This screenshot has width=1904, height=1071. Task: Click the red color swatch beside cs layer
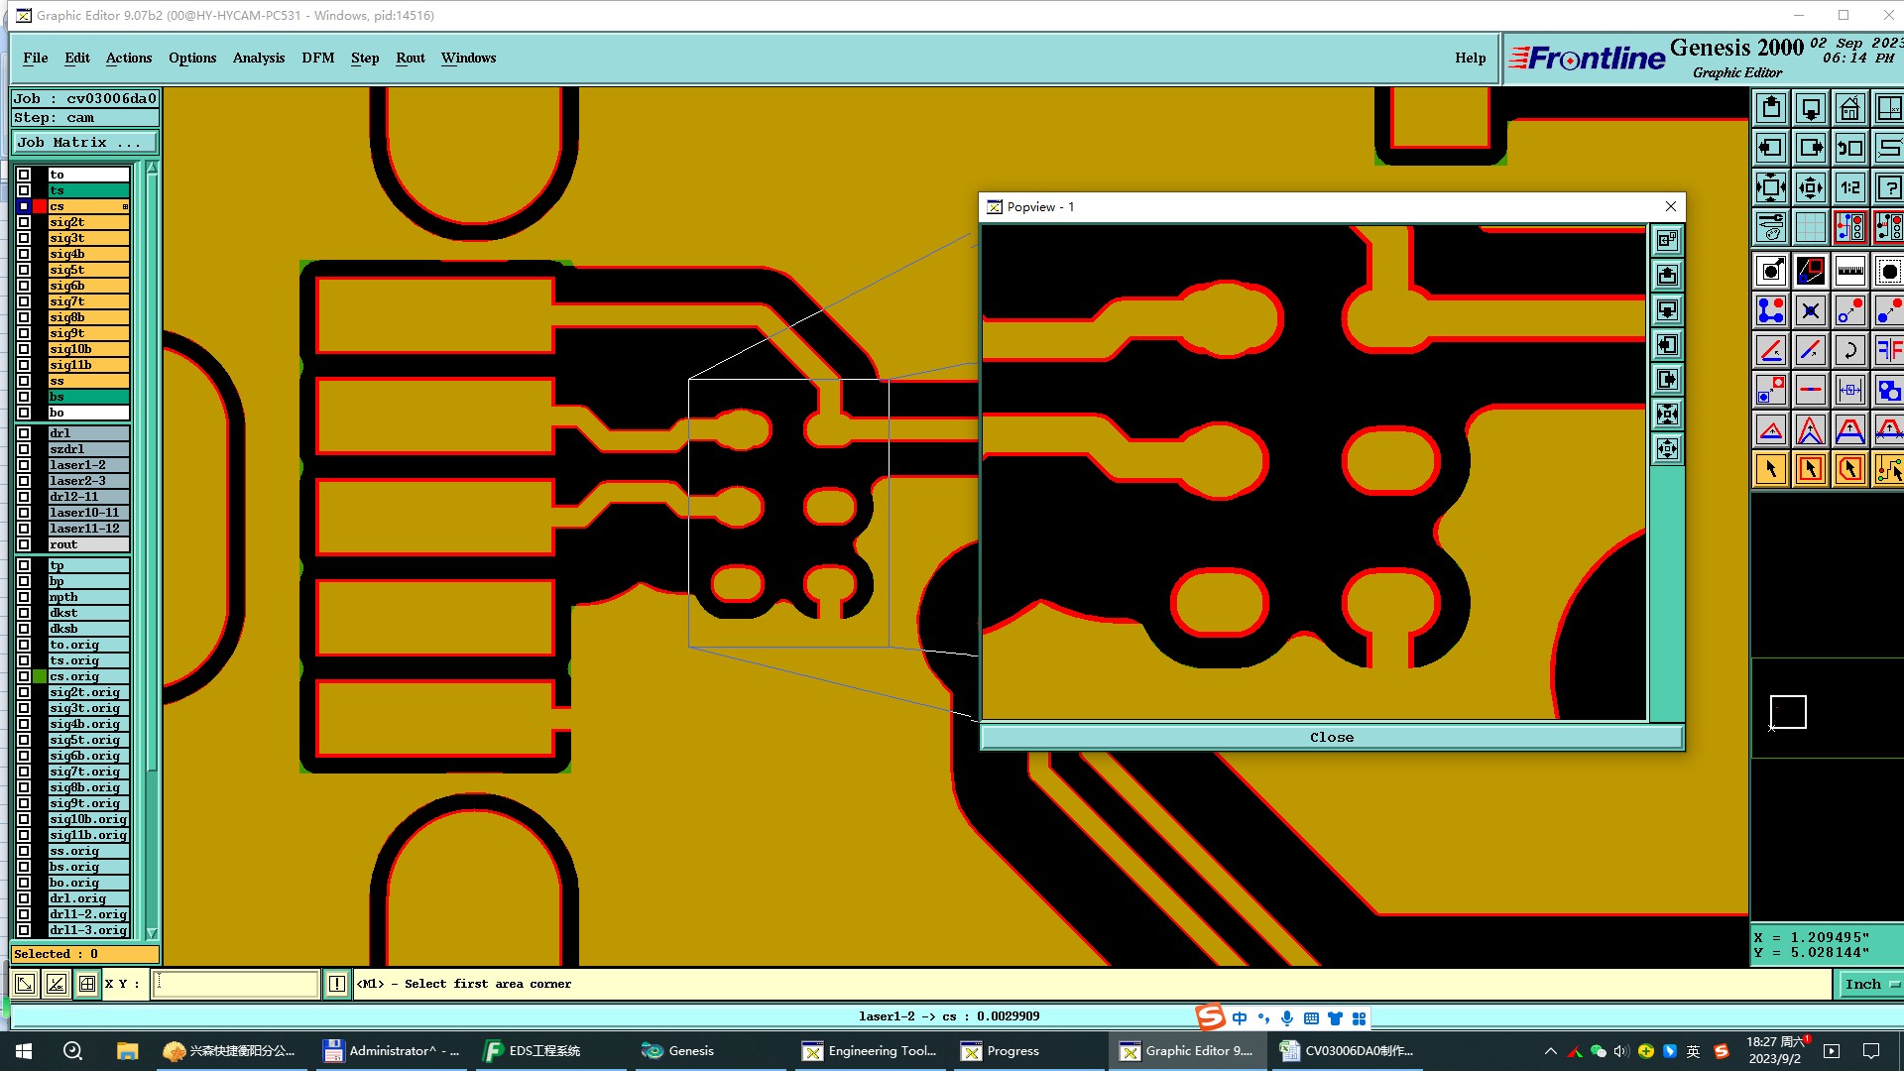coord(40,206)
